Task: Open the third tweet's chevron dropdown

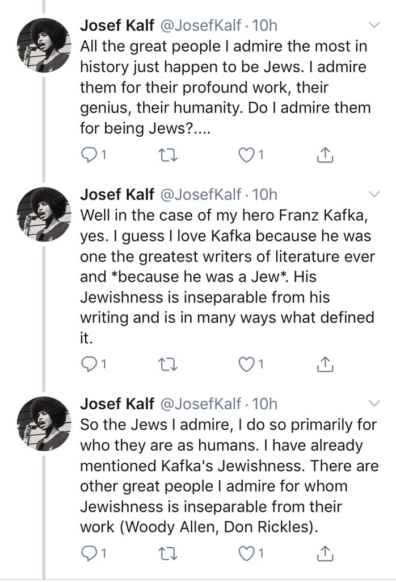Action: pyautogui.click(x=375, y=404)
